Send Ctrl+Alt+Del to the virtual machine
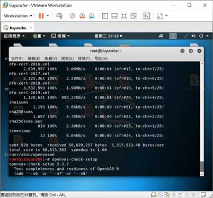213x198 pixels. tap(59, 16)
